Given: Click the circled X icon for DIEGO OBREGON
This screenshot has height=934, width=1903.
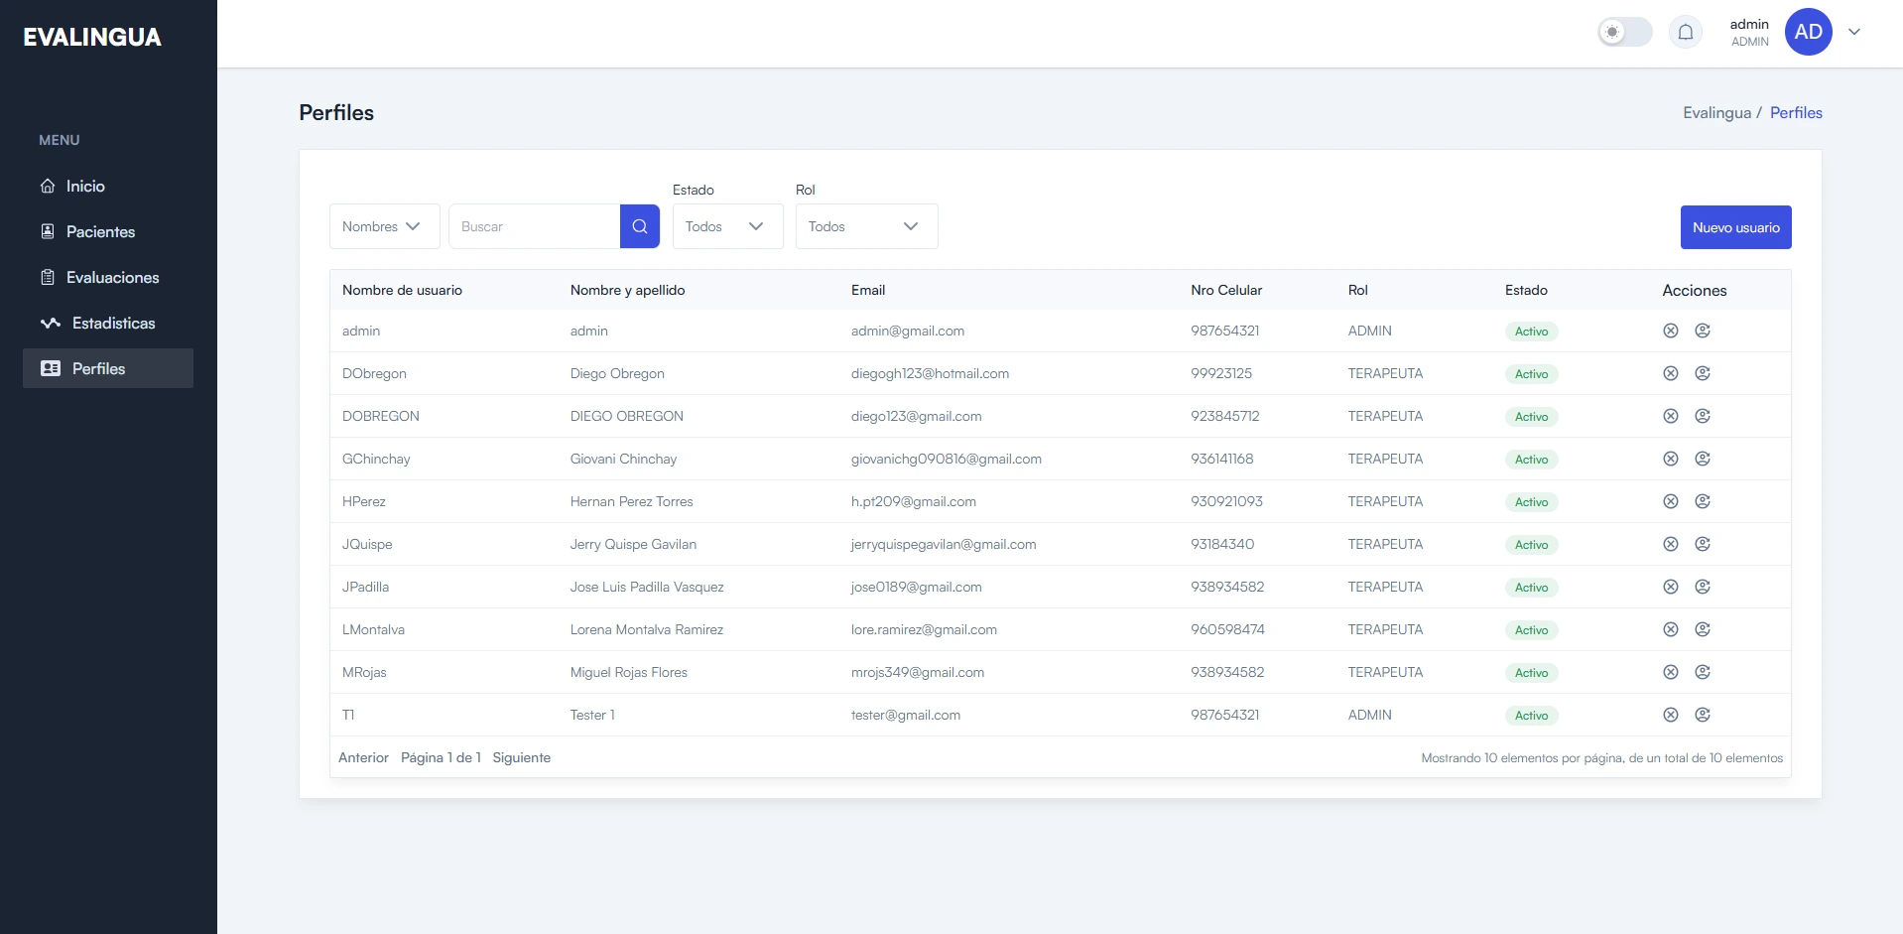Looking at the screenshot, I should pos(1671,416).
